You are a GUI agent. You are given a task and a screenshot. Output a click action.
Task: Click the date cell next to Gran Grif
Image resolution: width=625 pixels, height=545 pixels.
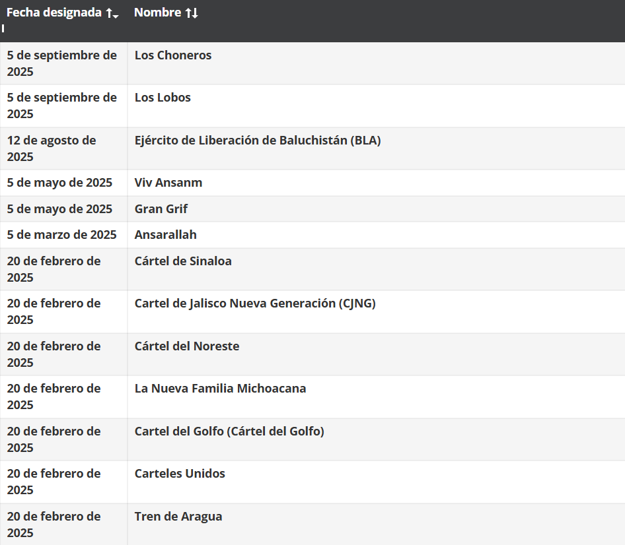[x=59, y=209]
